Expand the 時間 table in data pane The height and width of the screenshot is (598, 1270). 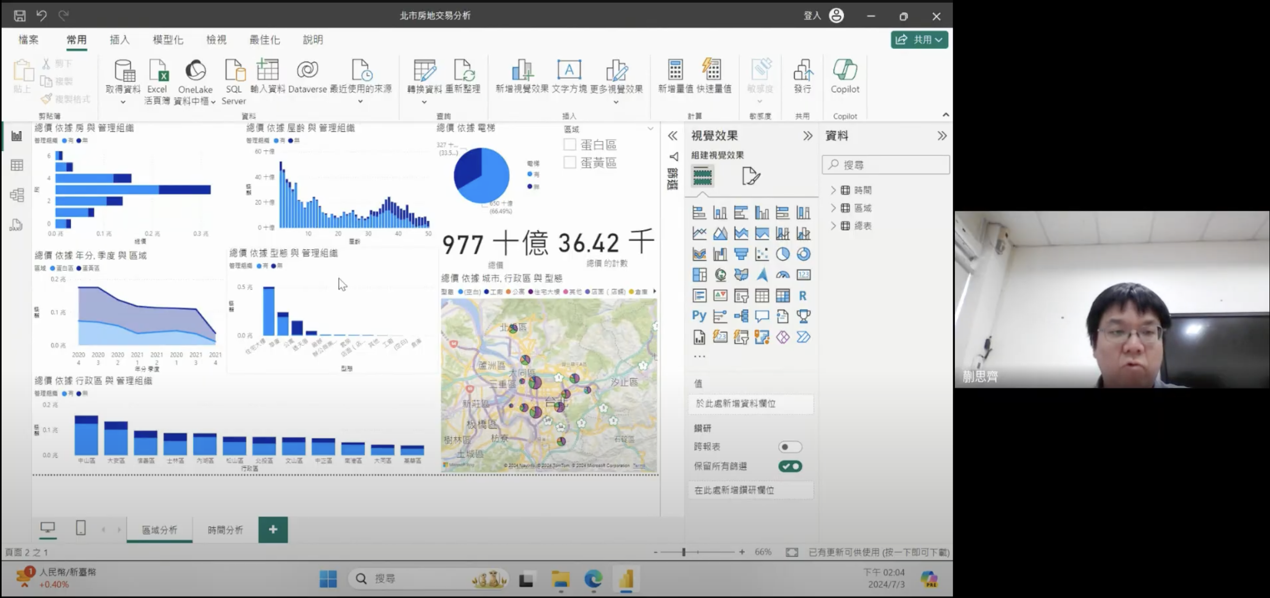(833, 190)
